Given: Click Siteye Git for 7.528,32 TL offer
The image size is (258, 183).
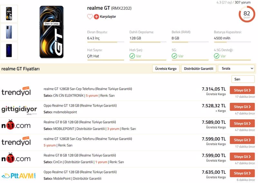Looking at the screenshot, I should pyautogui.click(x=242, y=107).
